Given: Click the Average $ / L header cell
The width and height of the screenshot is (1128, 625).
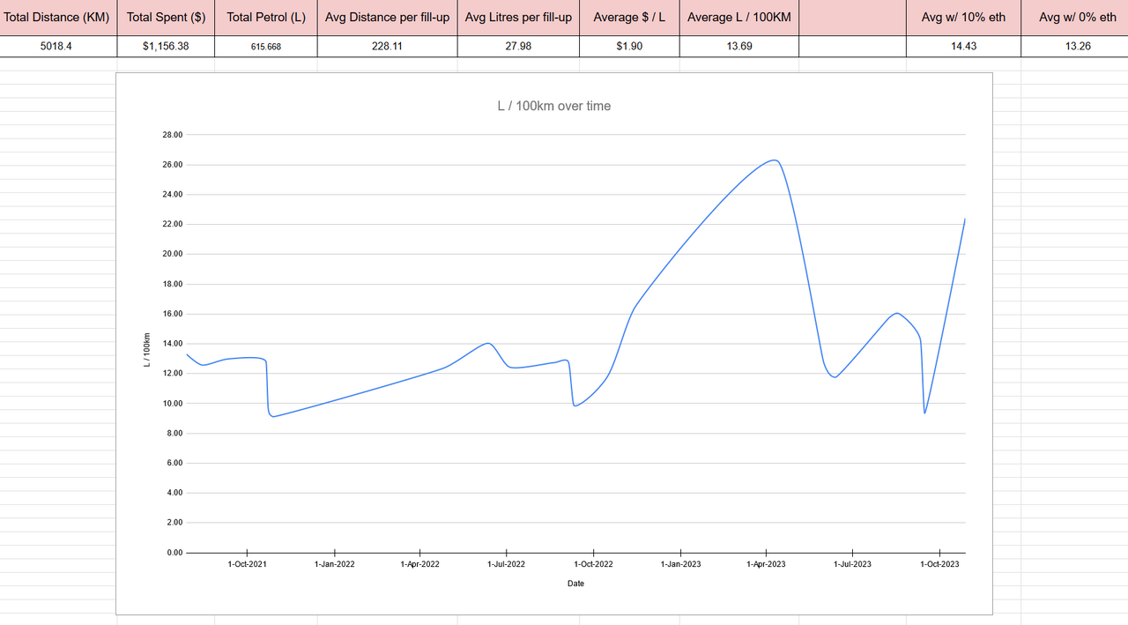Looking at the screenshot, I should coord(629,18).
